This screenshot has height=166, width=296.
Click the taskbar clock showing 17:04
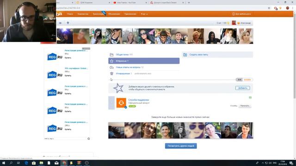click(x=283, y=163)
